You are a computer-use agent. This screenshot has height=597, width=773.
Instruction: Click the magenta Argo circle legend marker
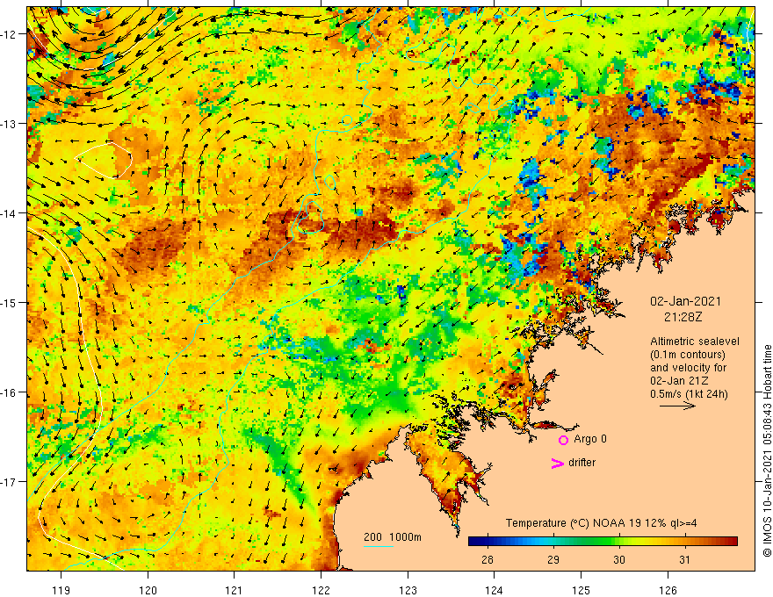[563, 440]
